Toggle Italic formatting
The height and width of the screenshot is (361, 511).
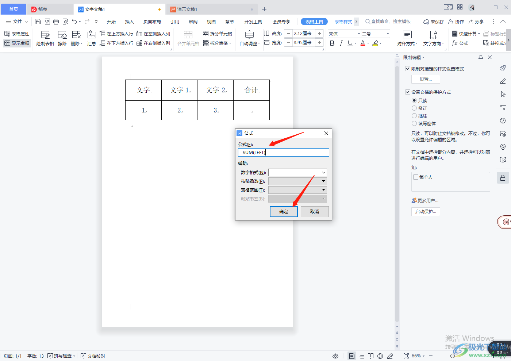[341, 43]
